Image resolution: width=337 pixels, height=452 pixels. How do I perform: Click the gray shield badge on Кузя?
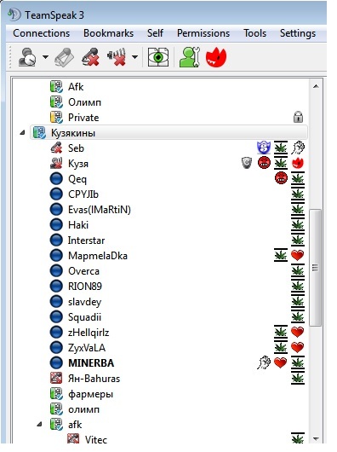[x=247, y=163]
